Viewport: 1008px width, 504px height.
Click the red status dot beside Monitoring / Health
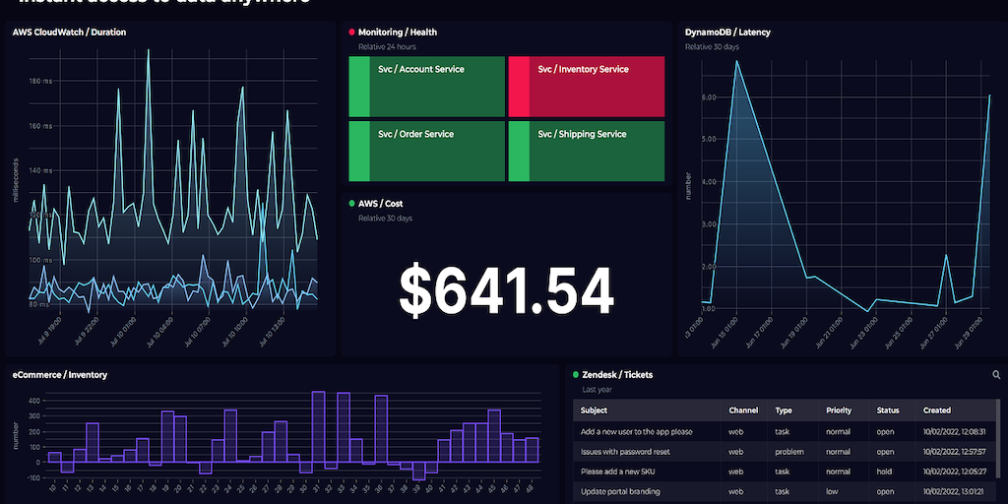pyautogui.click(x=352, y=32)
